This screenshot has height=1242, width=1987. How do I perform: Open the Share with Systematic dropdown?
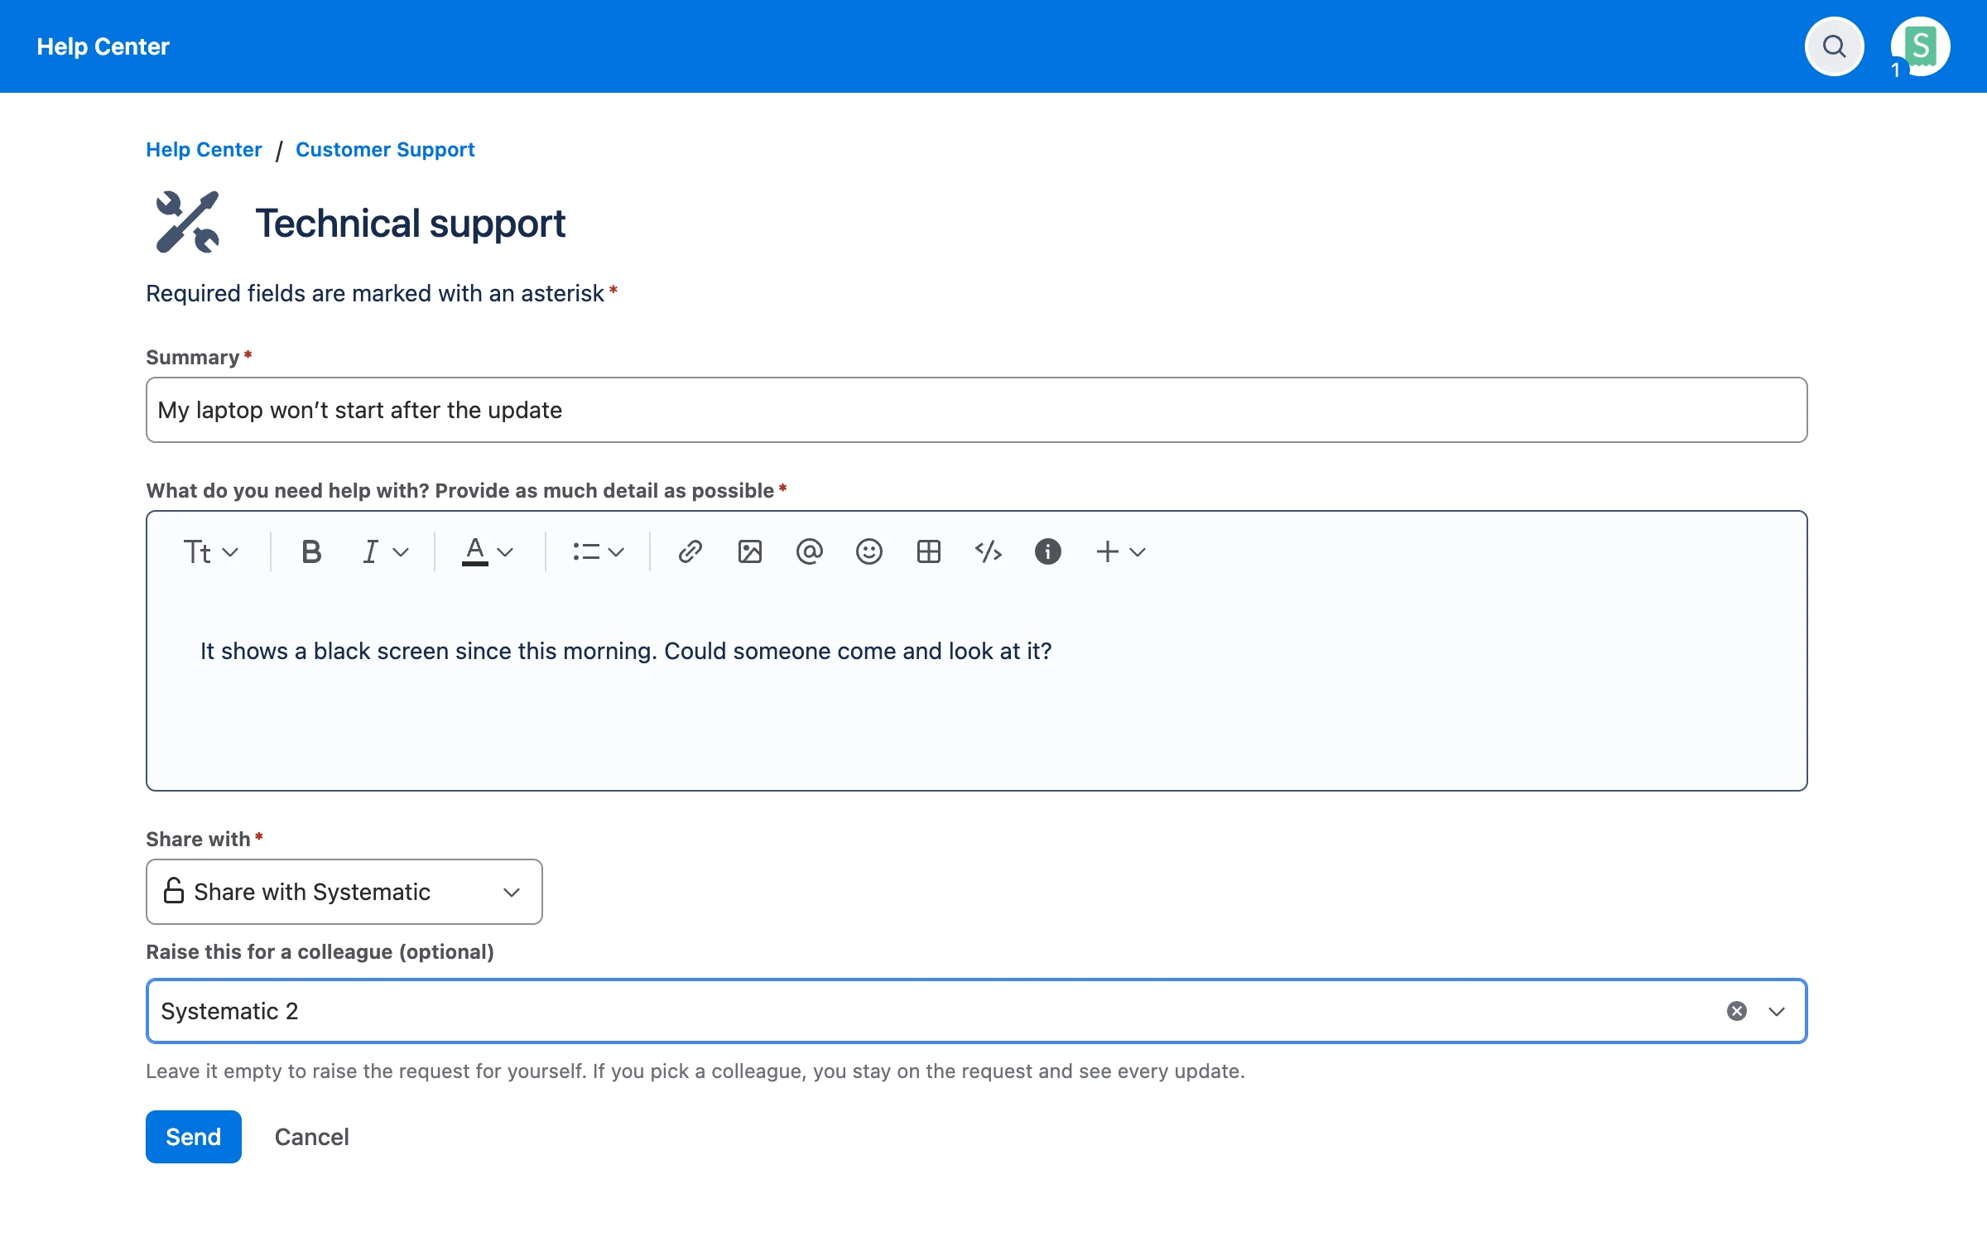(344, 892)
